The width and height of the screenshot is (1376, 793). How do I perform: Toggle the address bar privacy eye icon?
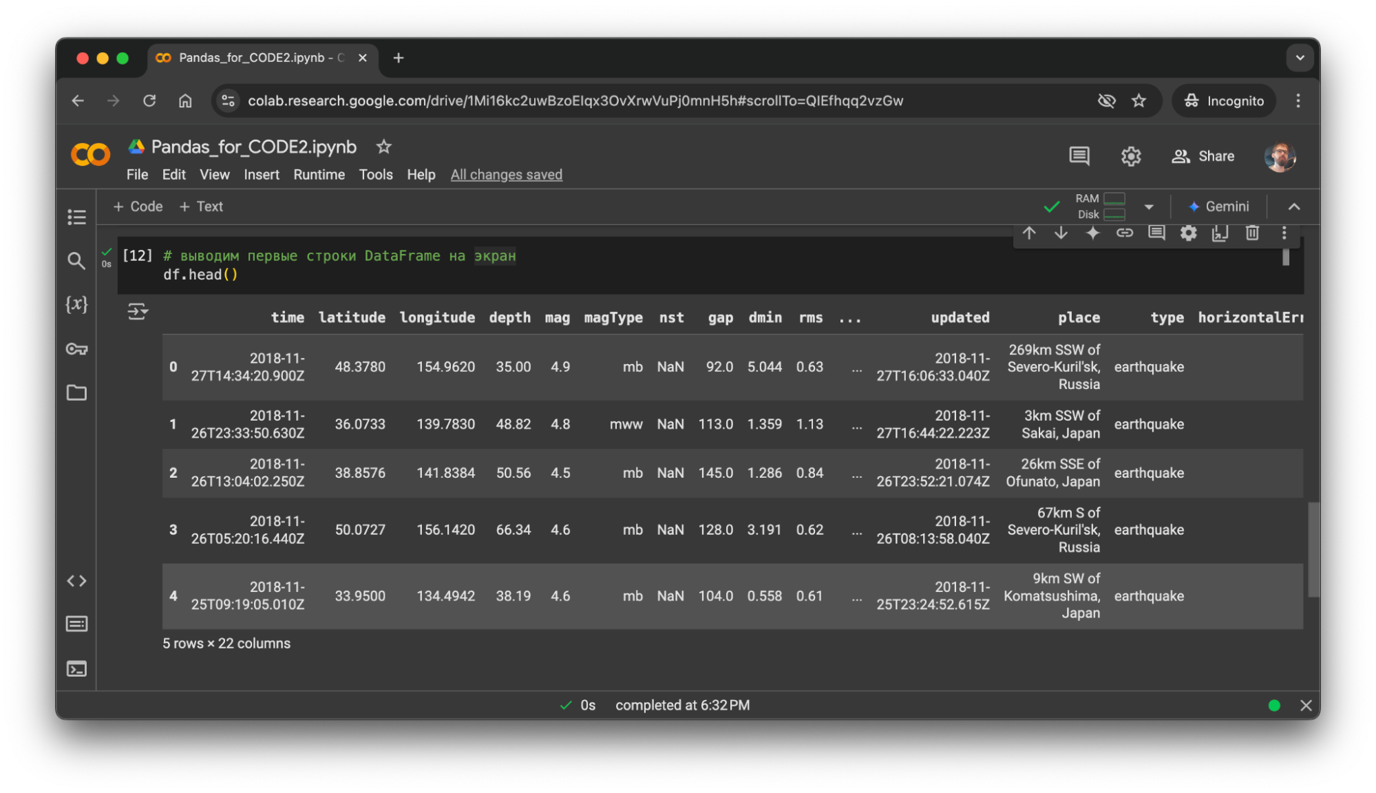(x=1106, y=101)
